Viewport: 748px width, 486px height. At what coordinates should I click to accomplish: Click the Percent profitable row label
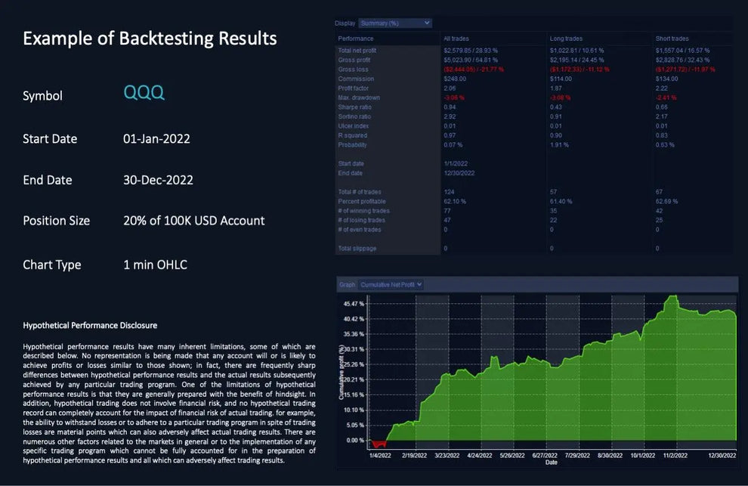point(362,202)
